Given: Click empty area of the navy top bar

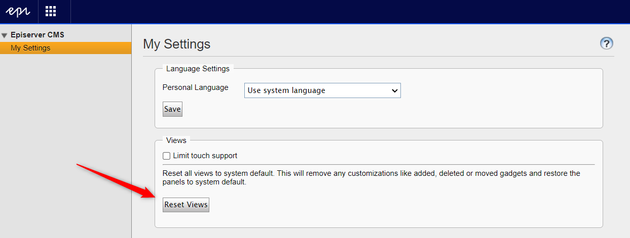Looking at the screenshot, I should (355, 11).
